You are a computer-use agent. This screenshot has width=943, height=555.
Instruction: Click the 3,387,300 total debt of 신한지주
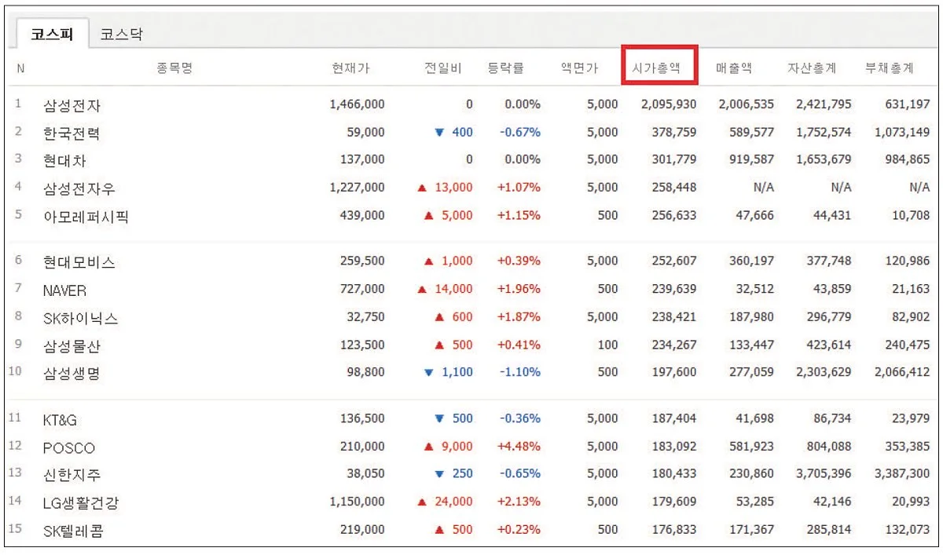click(902, 473)
